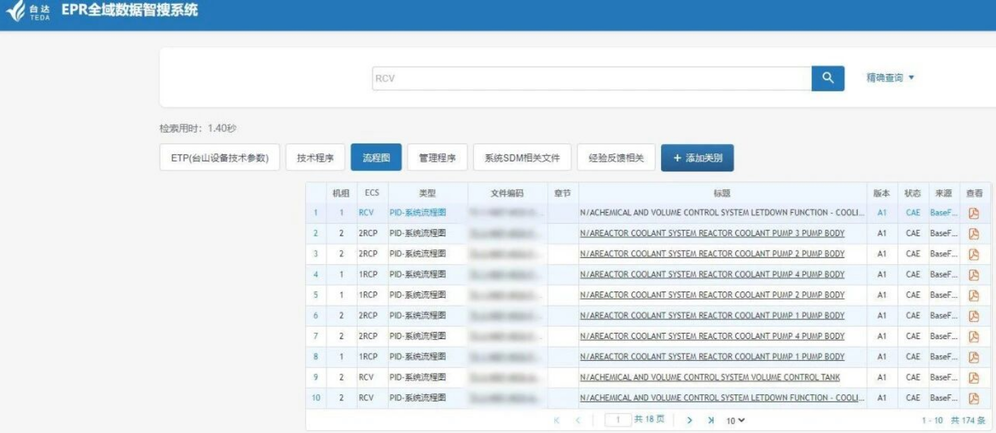Open row 4 PUMP 4 PUMP BODY link
996x433 pixels.
[x=713, y=274]
